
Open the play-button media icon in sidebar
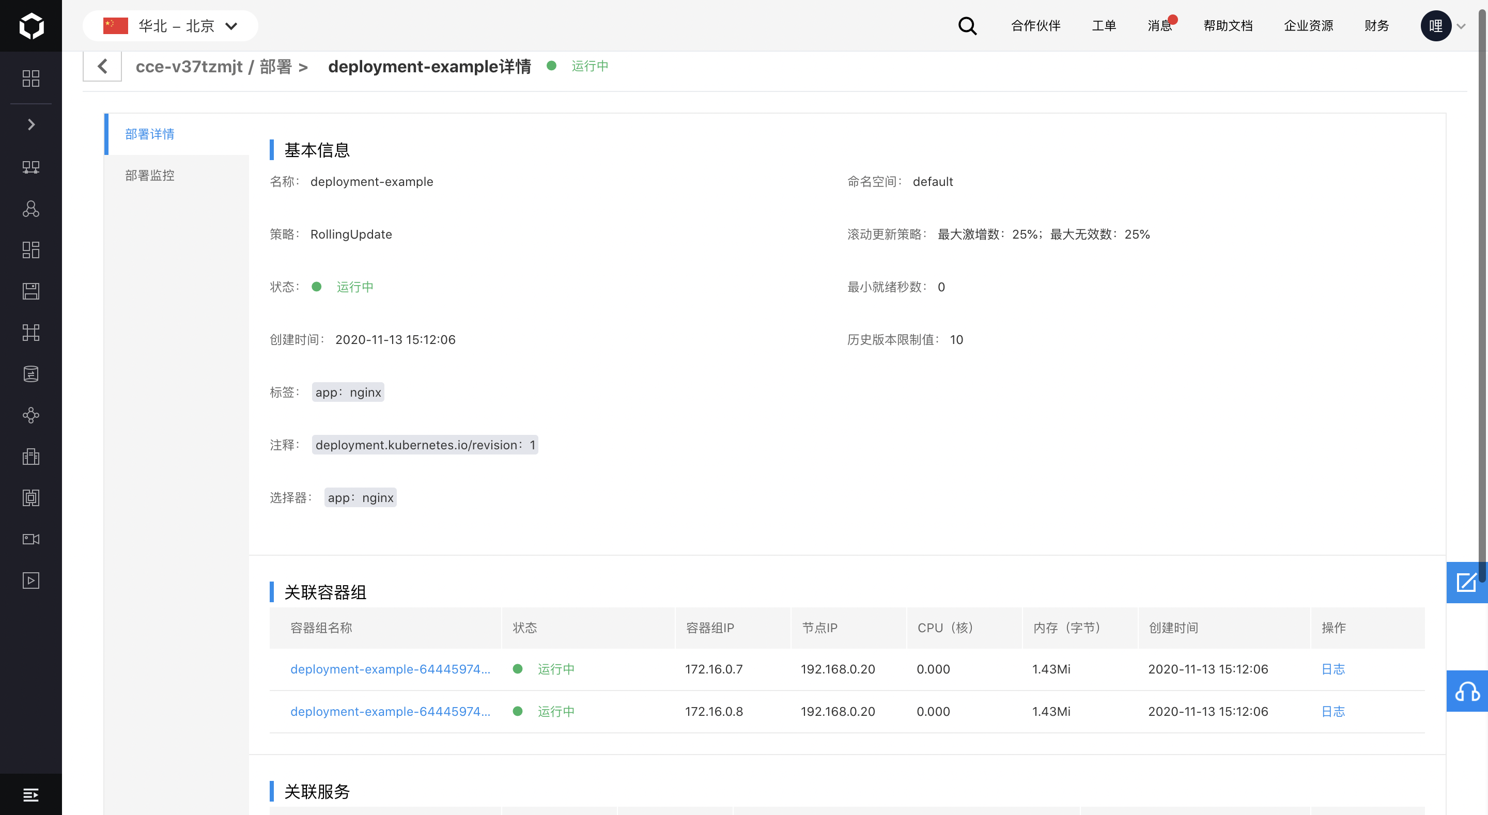coord(30,581)
